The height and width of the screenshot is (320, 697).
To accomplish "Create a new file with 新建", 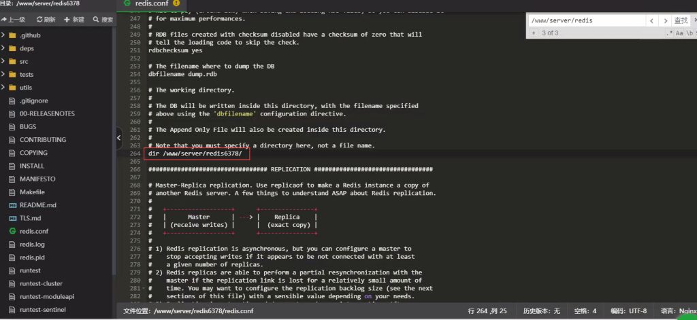I will point(74,20).
